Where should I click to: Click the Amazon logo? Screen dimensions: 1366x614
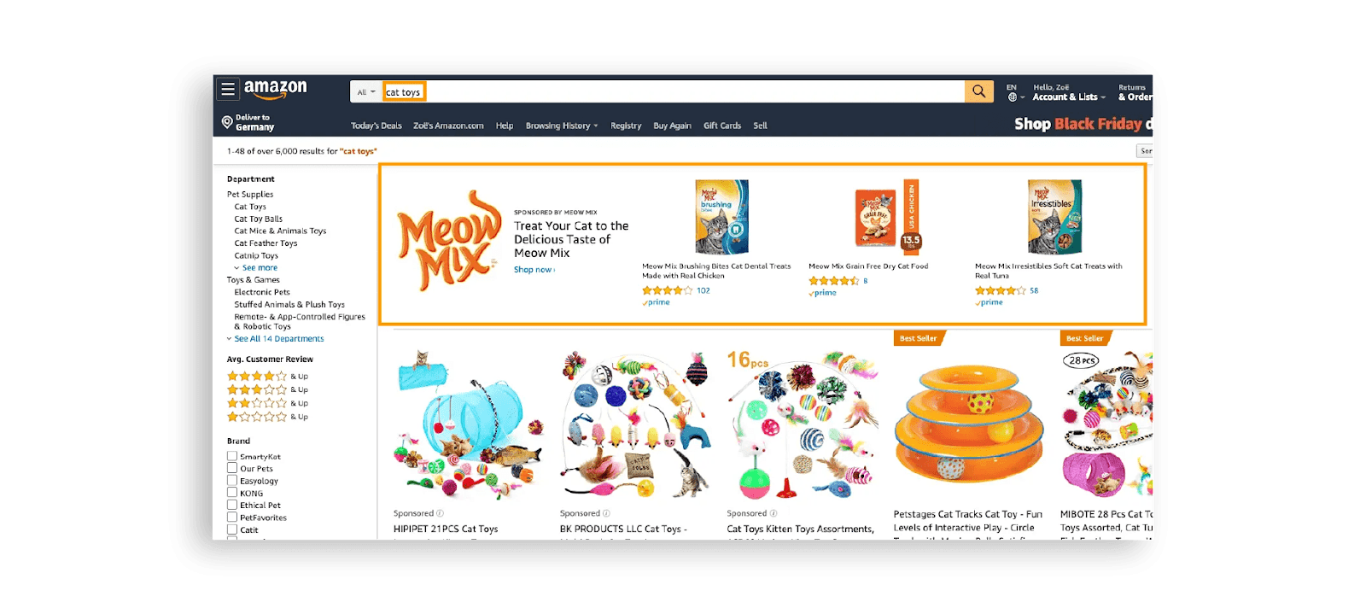tap(275, 89)
